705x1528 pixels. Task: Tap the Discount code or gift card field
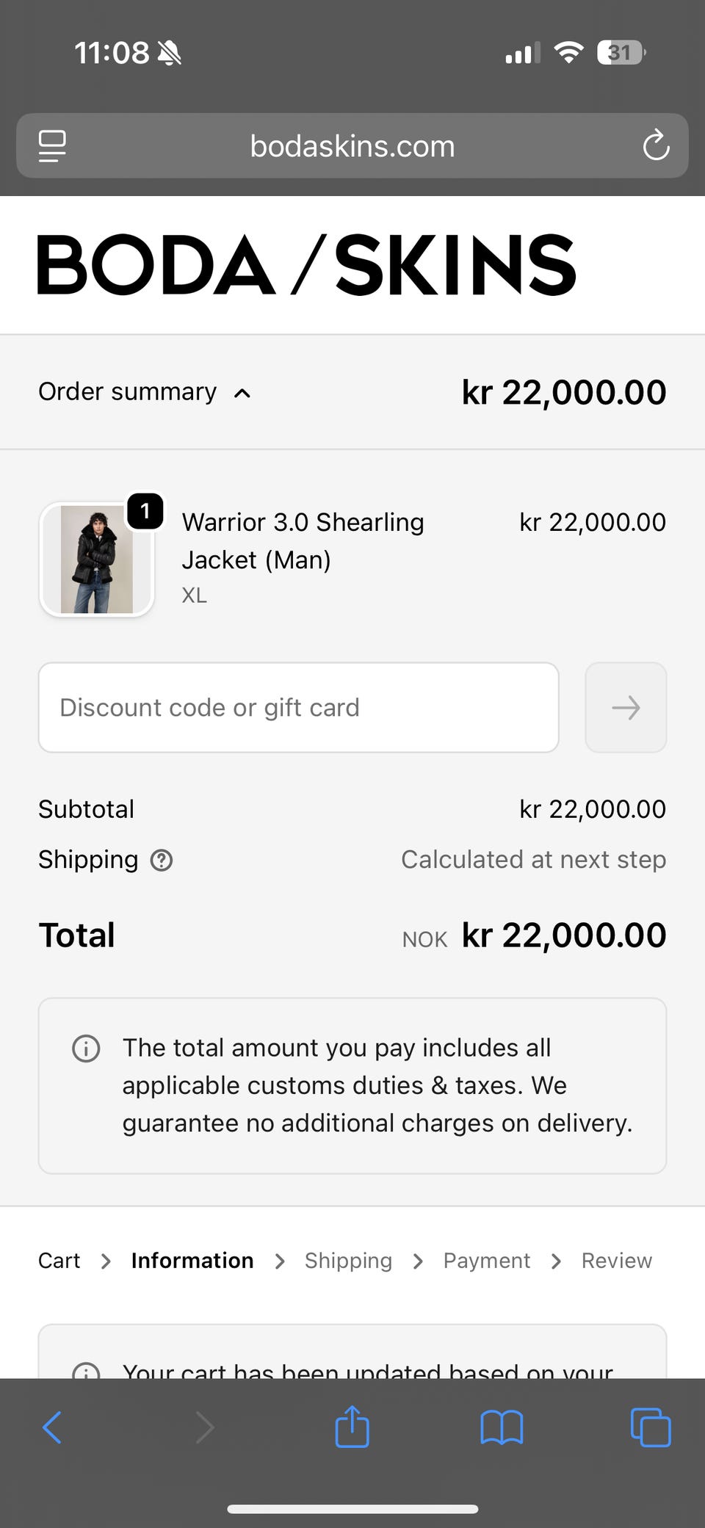[298, 708]
